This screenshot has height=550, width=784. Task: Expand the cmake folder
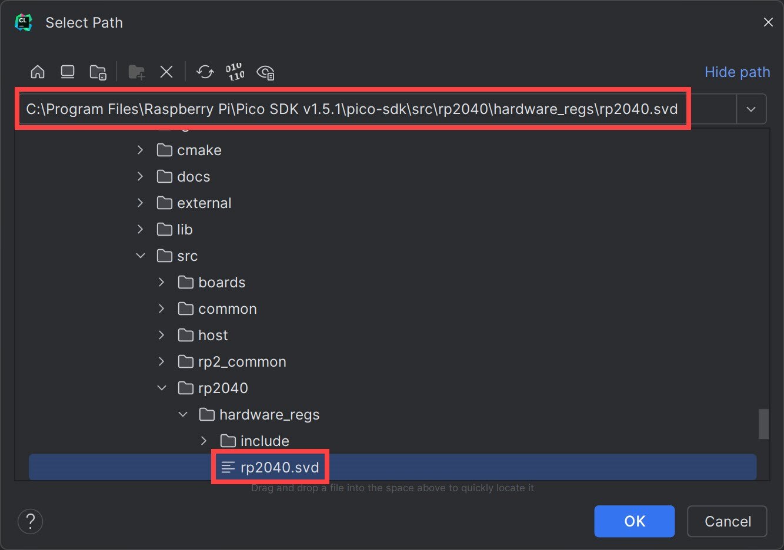(140, 150)
